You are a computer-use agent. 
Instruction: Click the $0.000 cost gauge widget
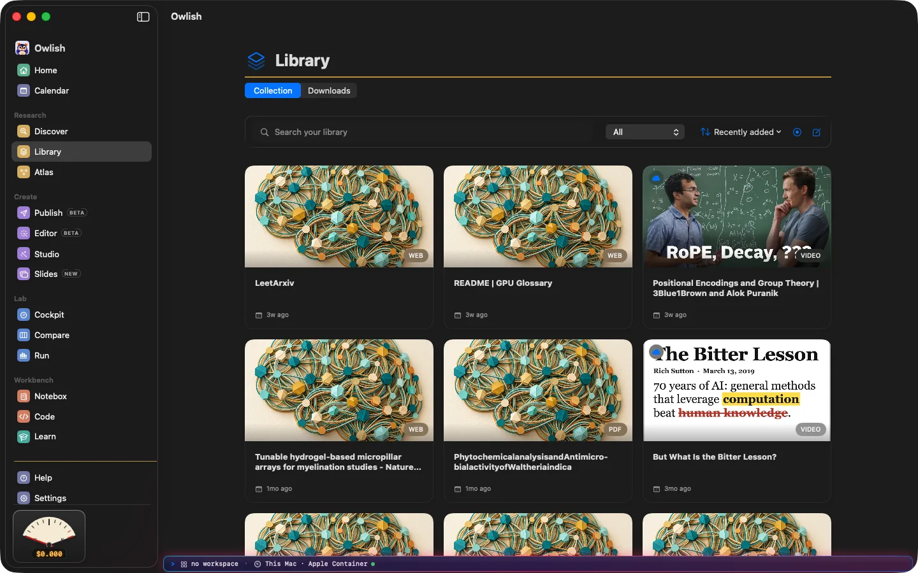coord(49,536)
